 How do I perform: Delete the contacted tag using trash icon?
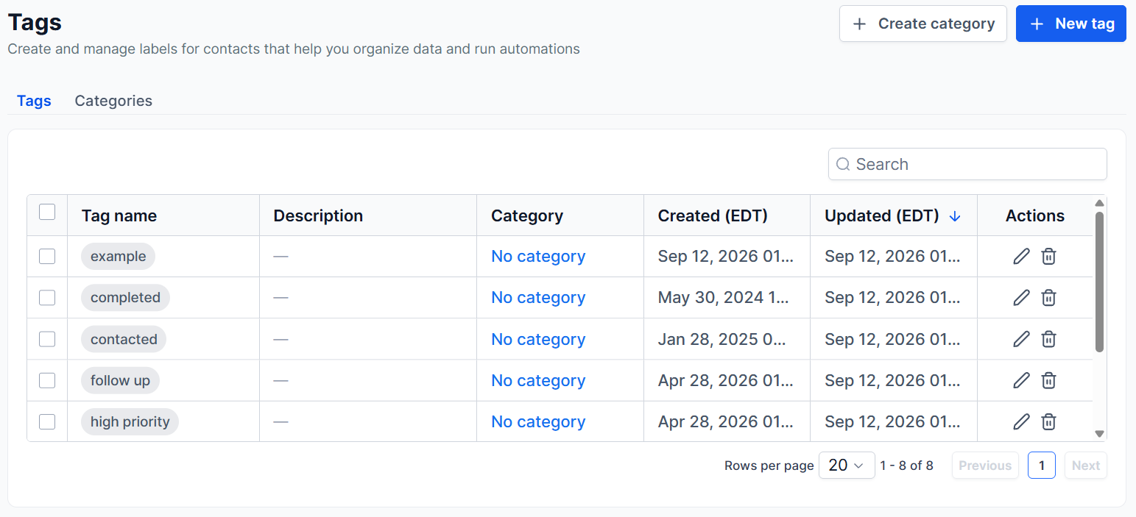point(1048,339)
